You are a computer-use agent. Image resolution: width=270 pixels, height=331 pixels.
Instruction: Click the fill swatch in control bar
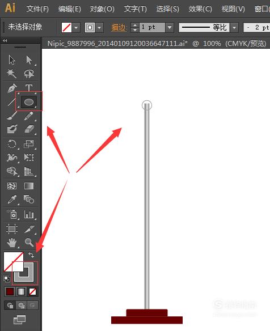(x=67, y=27)
